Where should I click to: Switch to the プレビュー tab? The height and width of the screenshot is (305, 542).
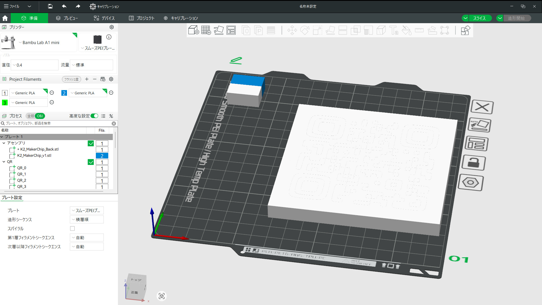tap(67, 18)
